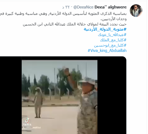Open hashtag #كلنا_مع_ابوحسين
This screenshot has height=134, width=148.
point(110,46)
